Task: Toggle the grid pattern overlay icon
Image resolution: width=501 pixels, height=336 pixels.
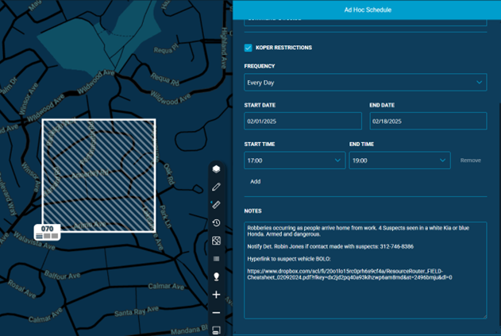Action: pyautogui.click(x=216, y=241)
